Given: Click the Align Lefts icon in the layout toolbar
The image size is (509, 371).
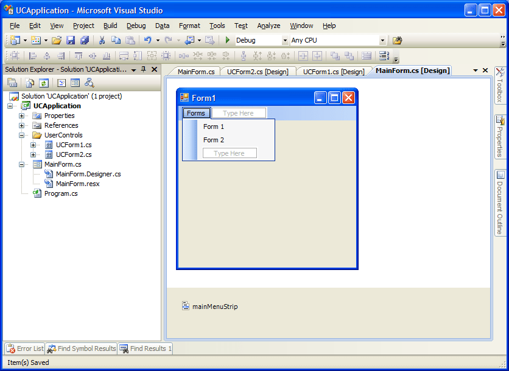Looking at the screenshot, I should point(33,57).
